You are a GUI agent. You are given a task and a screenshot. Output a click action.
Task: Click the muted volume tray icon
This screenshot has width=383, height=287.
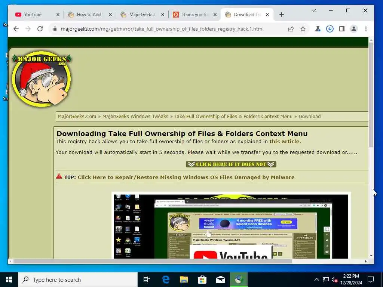(x=335, y=280)
